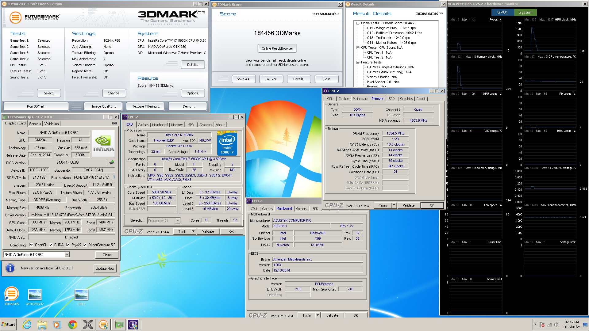Click the Online ResultBrowser button
This screenshot has height=331, width=589.
(277, 48)
